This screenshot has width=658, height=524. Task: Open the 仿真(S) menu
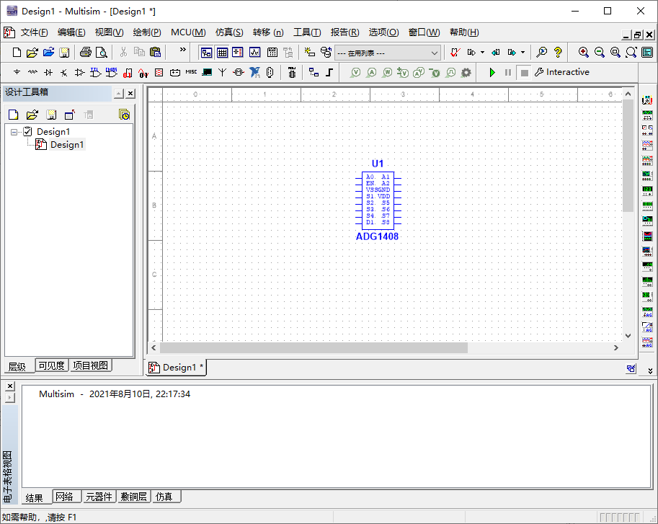[x=228, y=32]
